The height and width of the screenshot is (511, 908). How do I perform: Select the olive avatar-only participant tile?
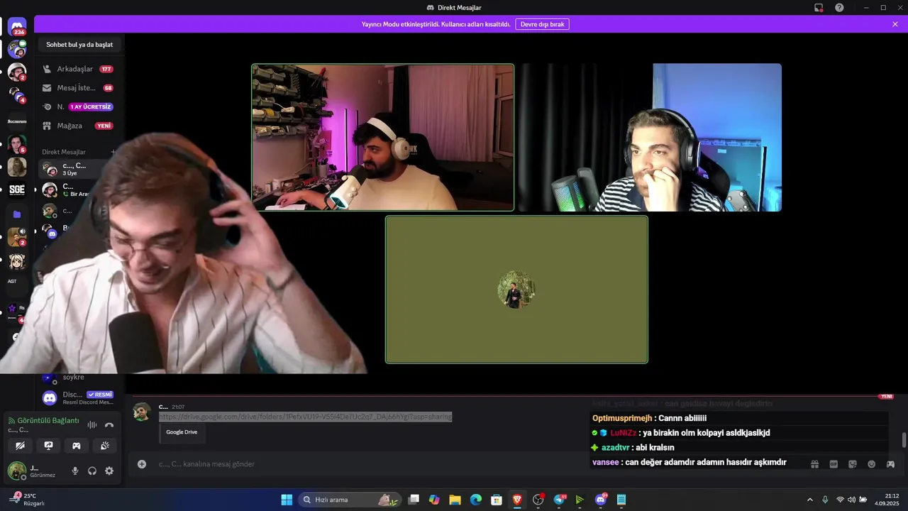[x=516, y=290]
